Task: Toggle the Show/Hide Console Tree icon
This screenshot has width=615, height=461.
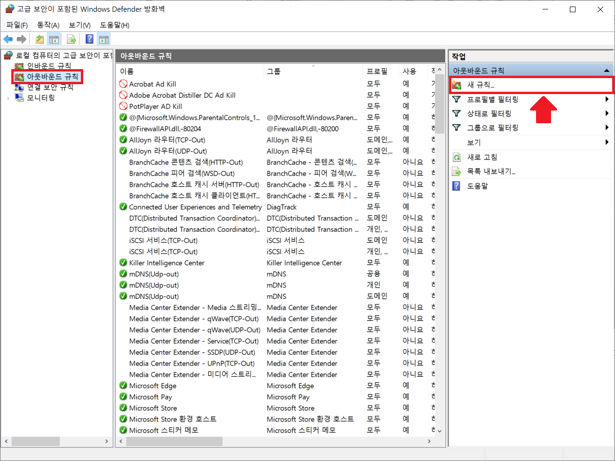Action: 54,40
